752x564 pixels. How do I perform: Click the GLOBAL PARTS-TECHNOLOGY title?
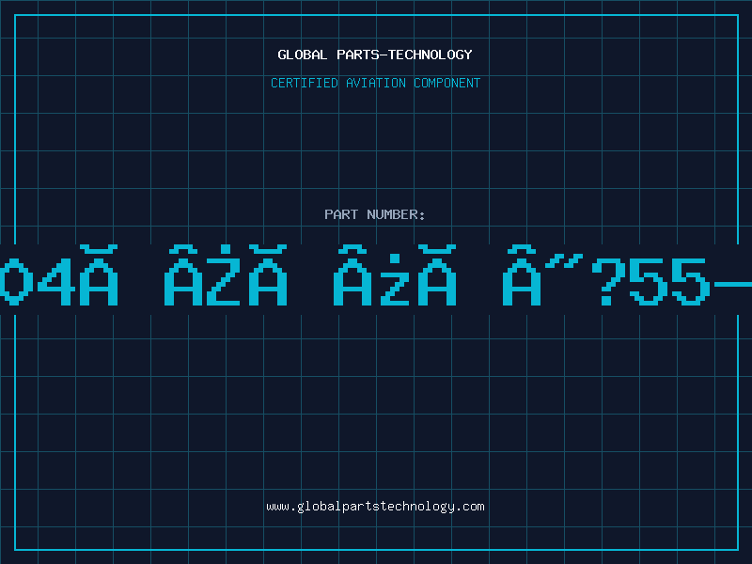point(375,55)
